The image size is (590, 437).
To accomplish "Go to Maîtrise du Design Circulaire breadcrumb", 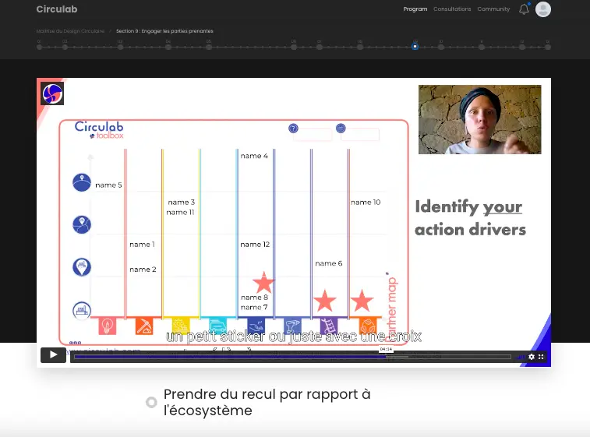I will [x=70, y=31].
